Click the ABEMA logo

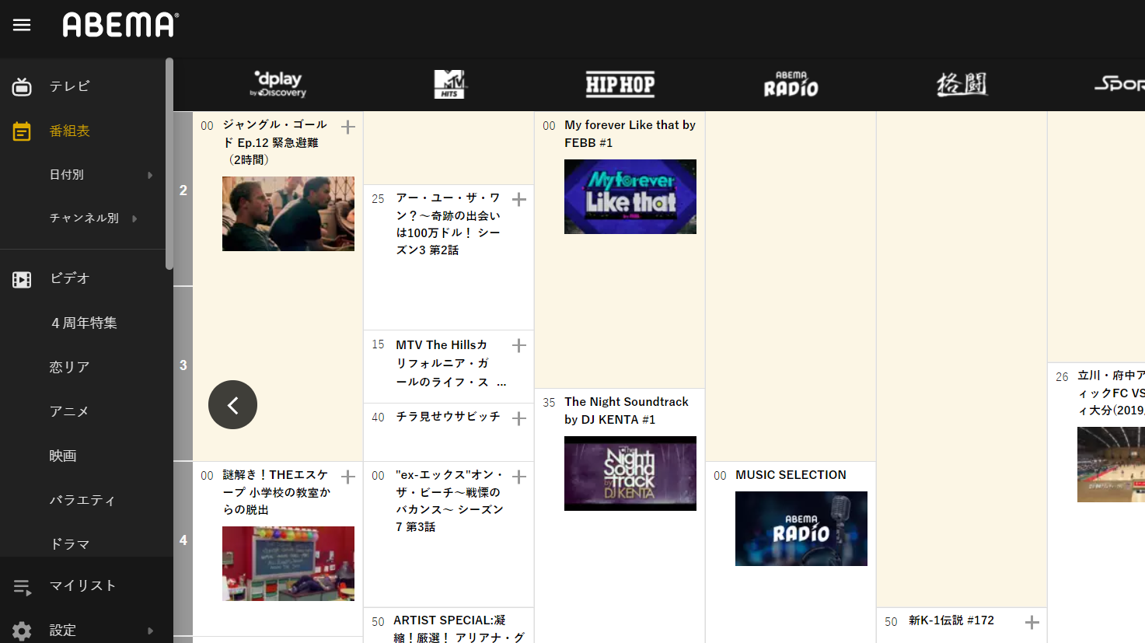[120, 25]
